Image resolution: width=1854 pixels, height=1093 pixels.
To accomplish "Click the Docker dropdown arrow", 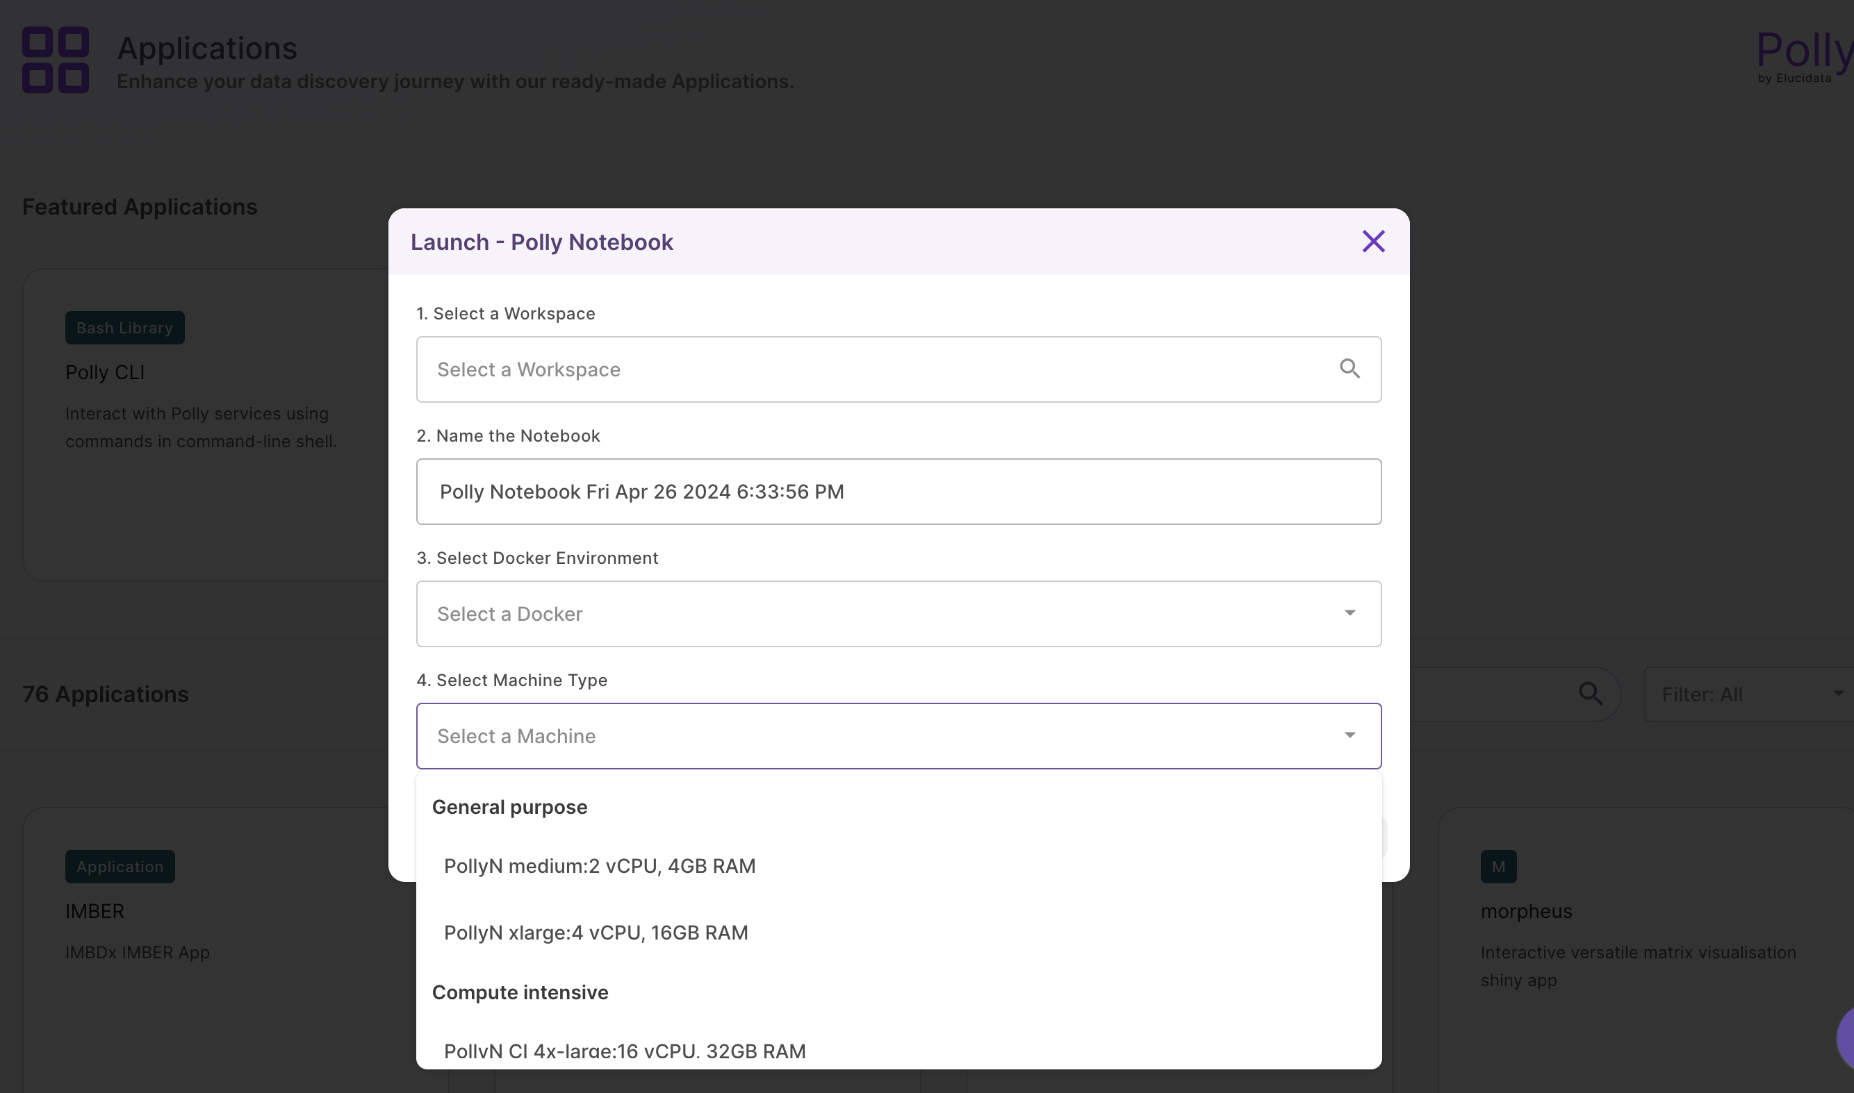I will click(1350, 614).
